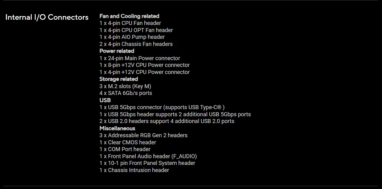Screen dimensions: 382x189
Task: Select the 24-pin Main Power connector text
Action: click(x=140, y=58)
